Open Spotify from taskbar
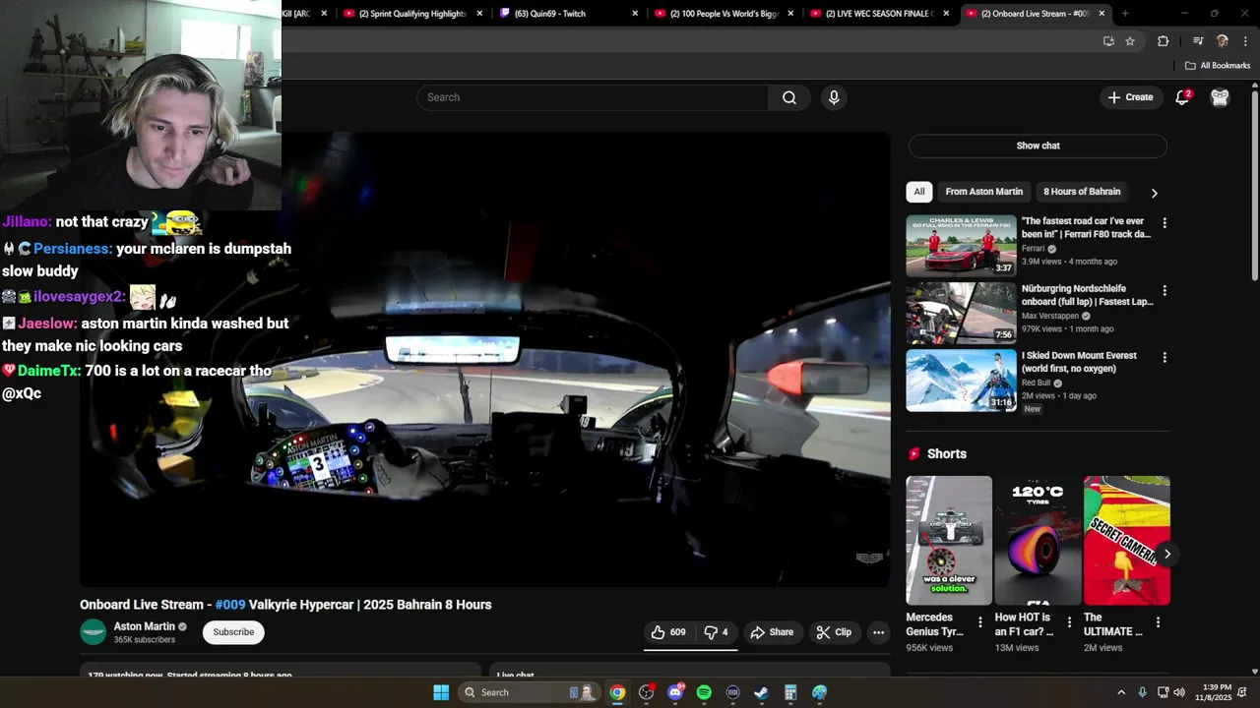Viewport: 1260px width, 708px height. pyautogui.click(x=704, y=692)
